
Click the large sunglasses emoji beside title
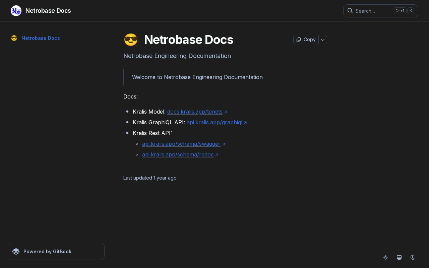tap(131, 40)
